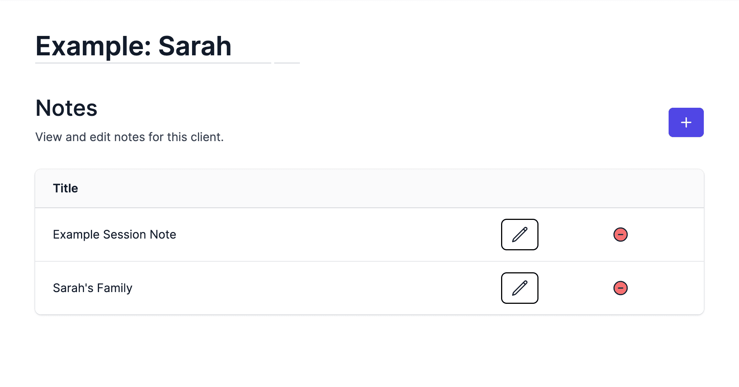This screenshot has width=739, height=387.
Task: Remove the Sarah's Family note
Action: tap(620, 288)
